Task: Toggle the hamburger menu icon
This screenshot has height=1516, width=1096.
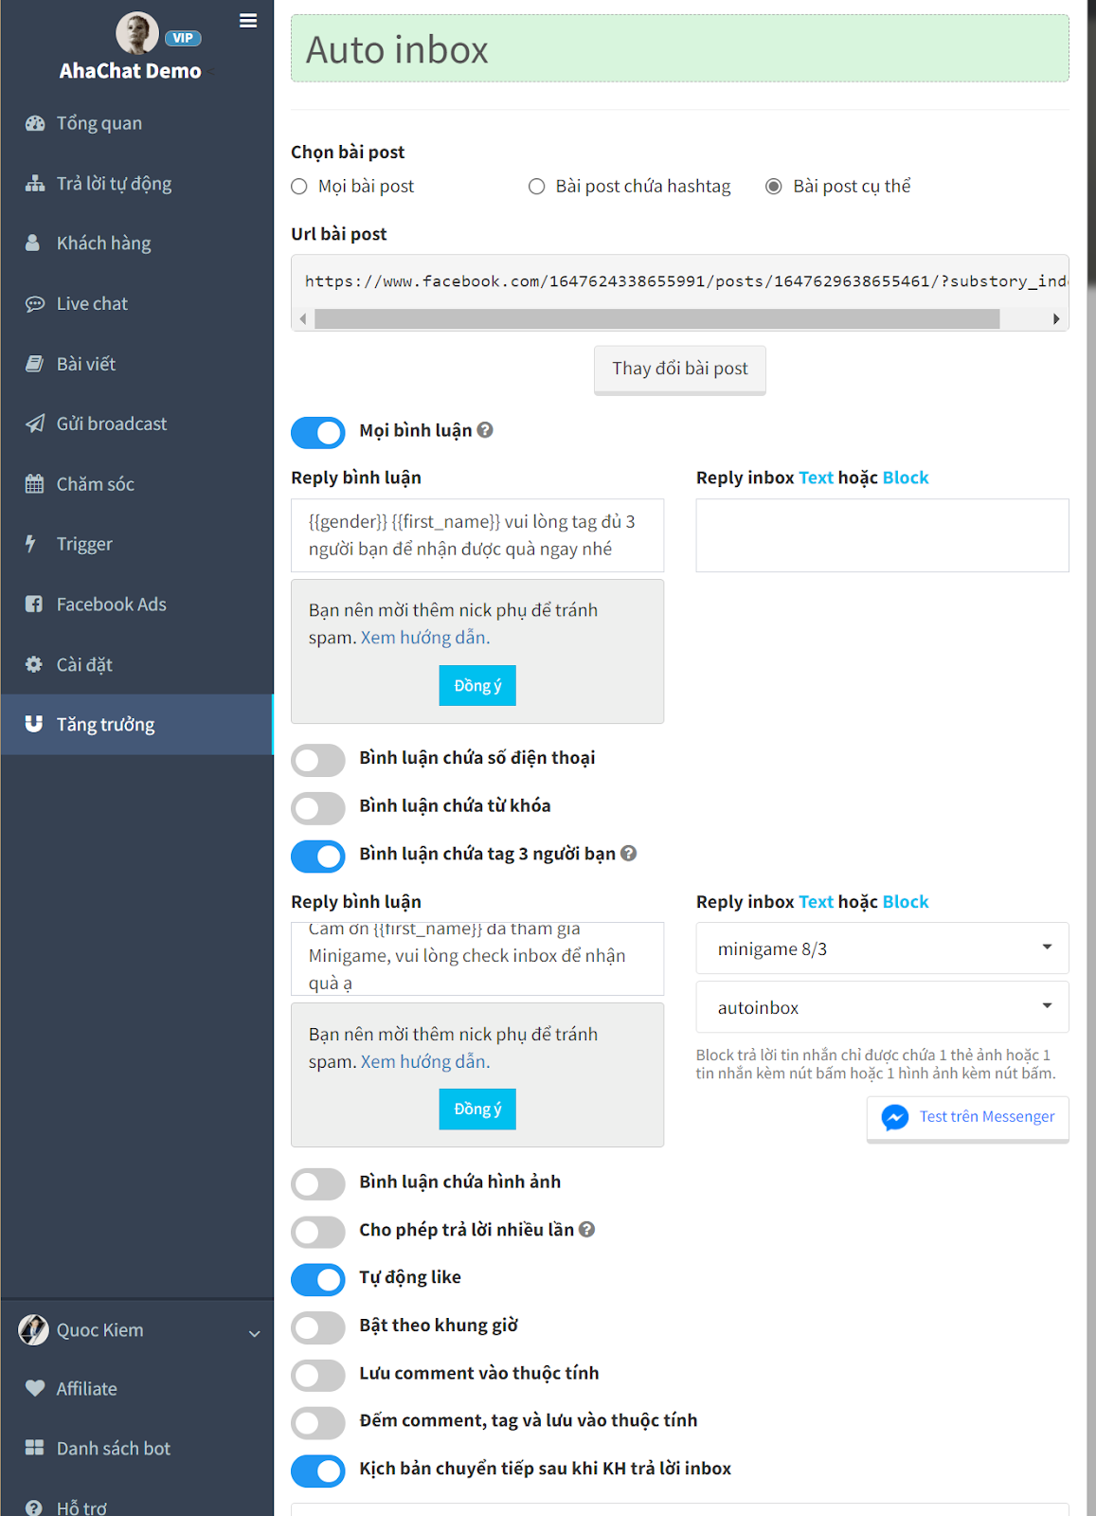Action: [x=248, y=21]
